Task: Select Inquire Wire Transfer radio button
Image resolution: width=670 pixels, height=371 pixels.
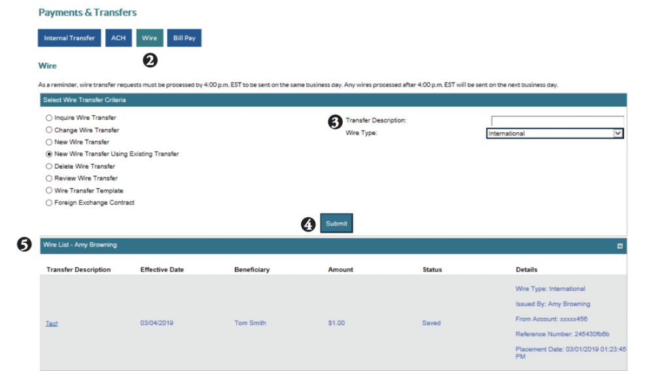Action: click(48, 118)
